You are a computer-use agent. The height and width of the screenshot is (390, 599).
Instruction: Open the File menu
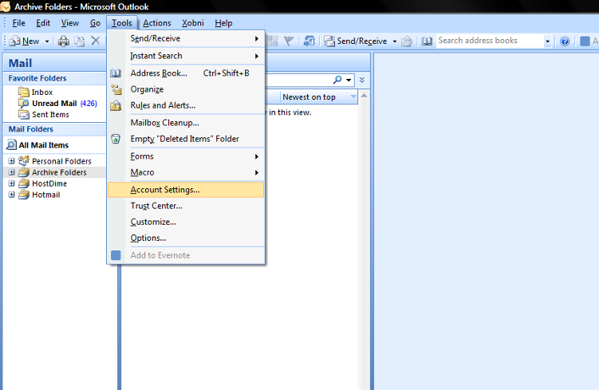click(18, 23)
